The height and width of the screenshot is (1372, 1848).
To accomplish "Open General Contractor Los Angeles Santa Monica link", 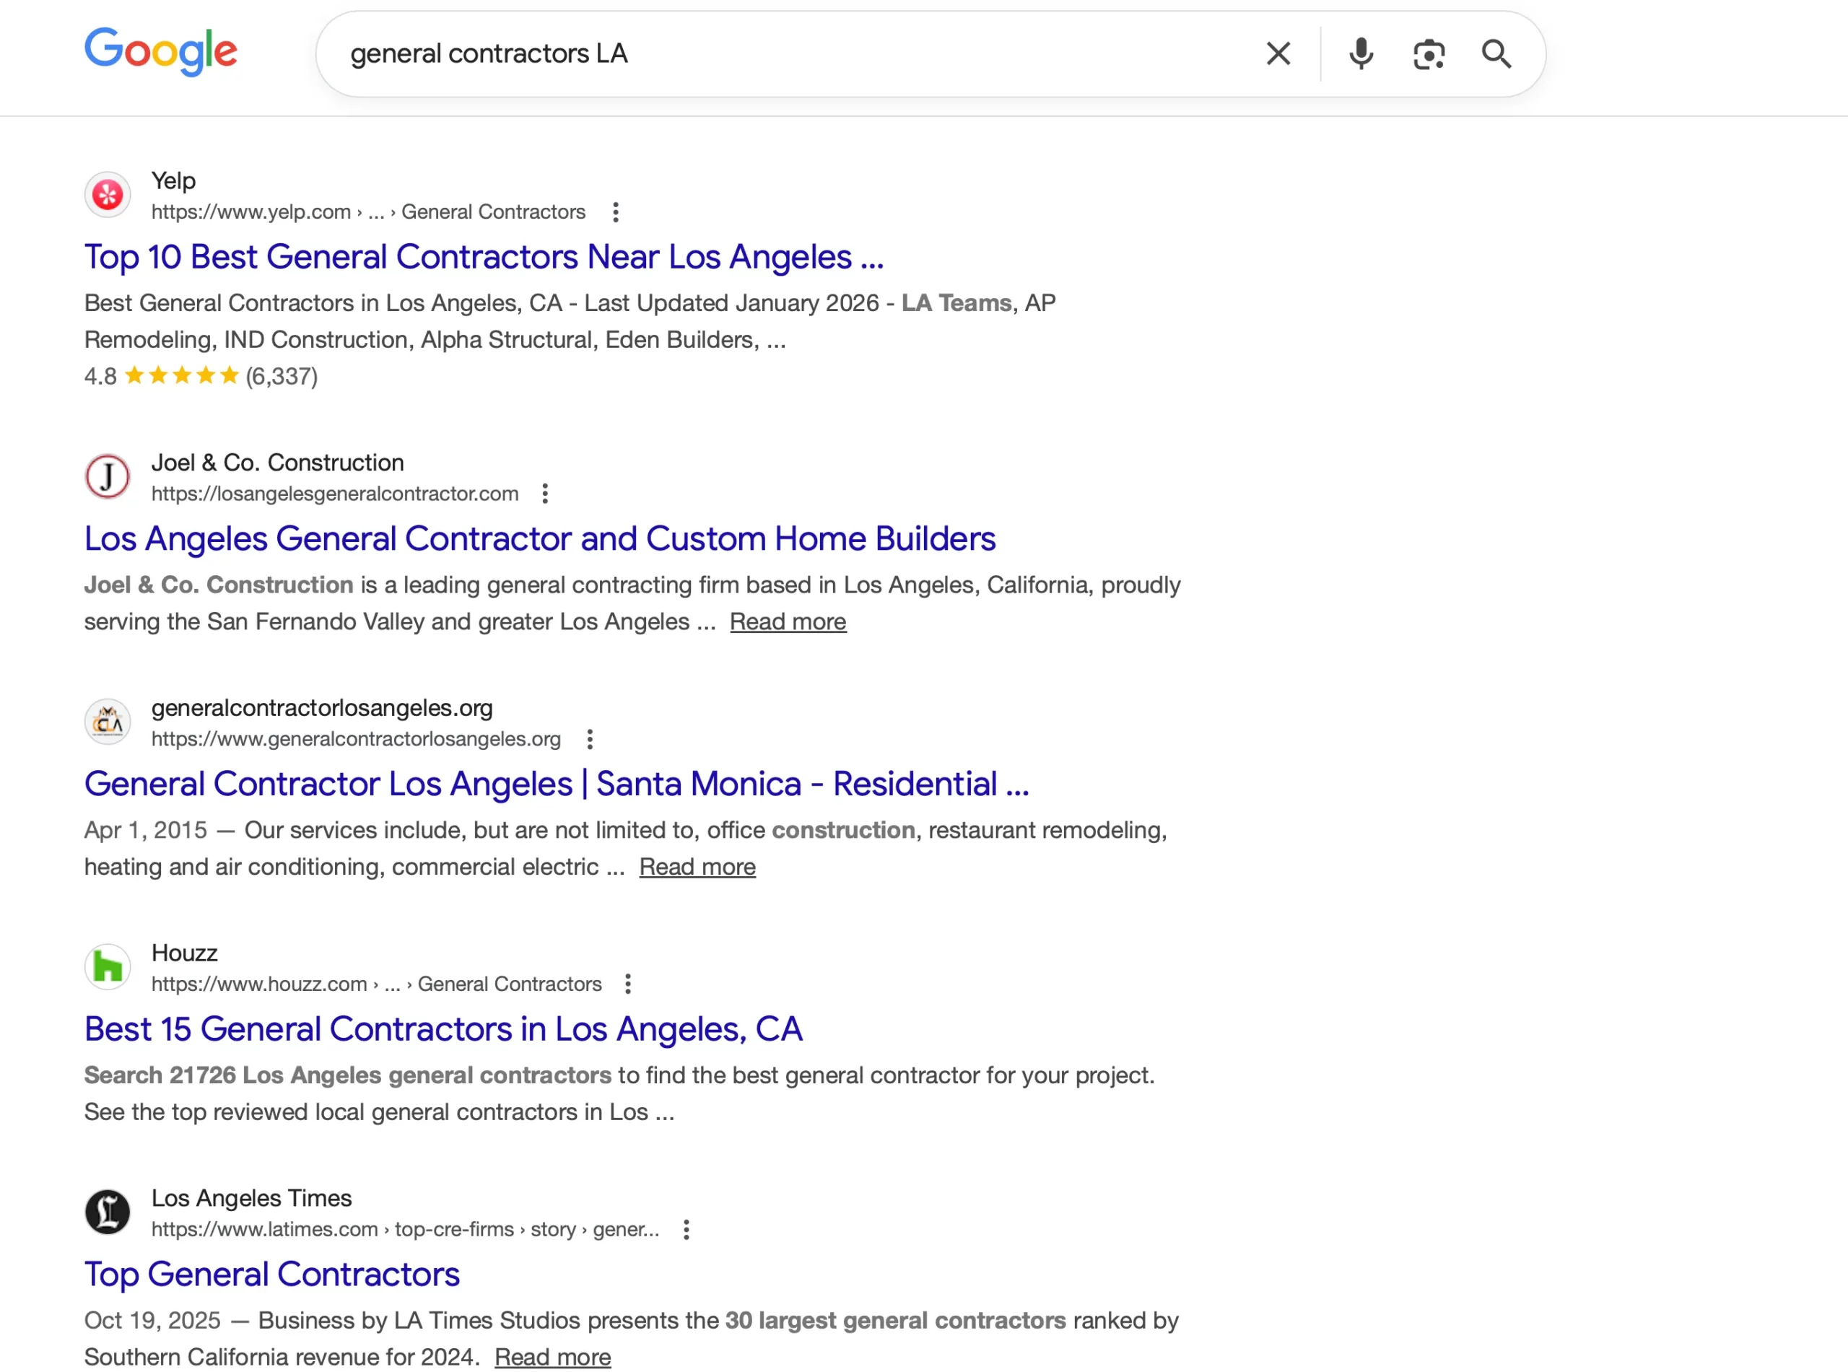I will [557, 784].
